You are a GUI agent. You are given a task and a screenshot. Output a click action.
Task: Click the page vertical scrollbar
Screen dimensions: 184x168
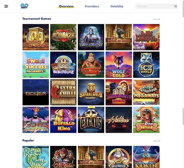click(183, 84)
